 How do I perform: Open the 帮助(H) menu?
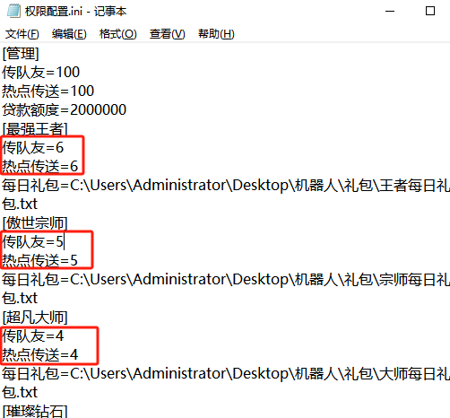point(216,34)
